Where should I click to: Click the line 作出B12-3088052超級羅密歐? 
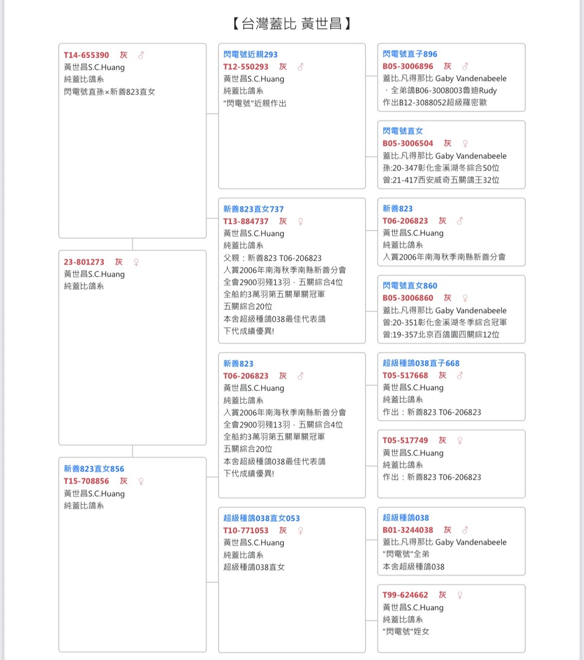(x=435, y=102)
